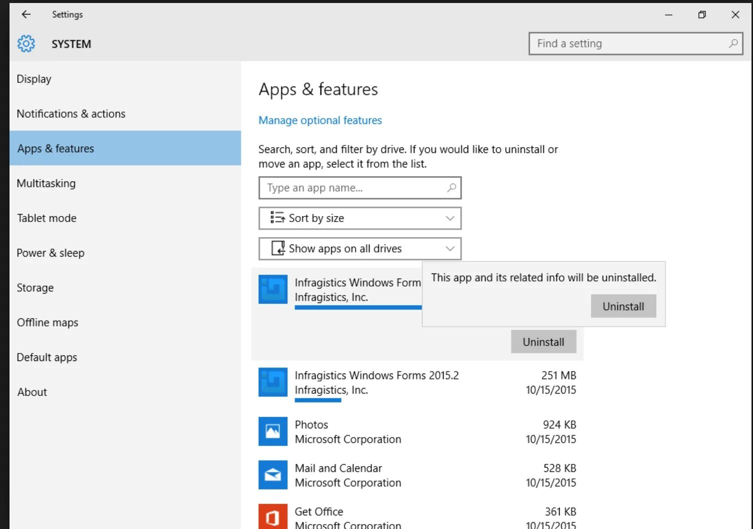Open the Sort by size dropdown

click(360, 218)
